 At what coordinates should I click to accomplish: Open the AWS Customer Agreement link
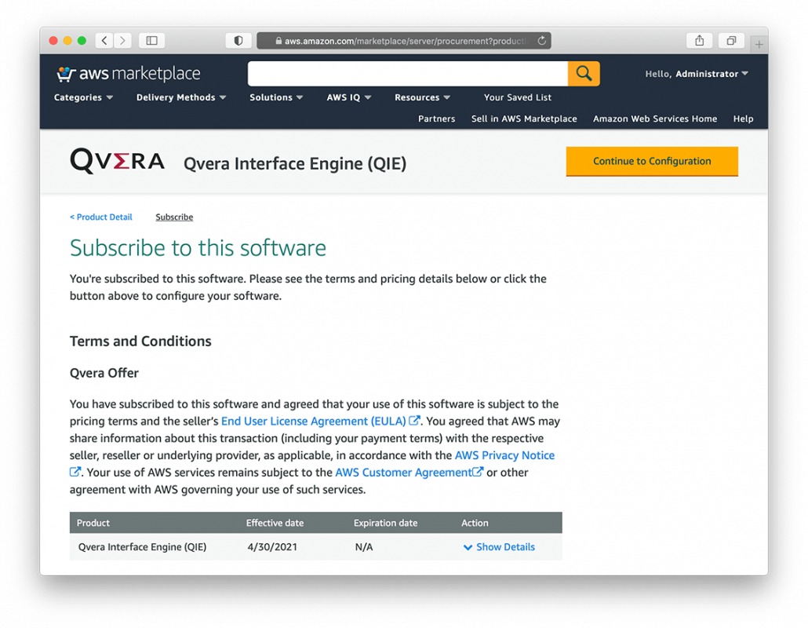pos(403,473)
